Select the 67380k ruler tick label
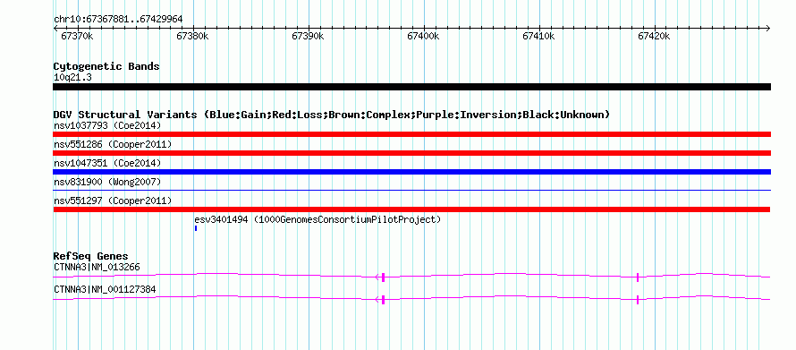 pyautogui.click(x=192, y=36)
